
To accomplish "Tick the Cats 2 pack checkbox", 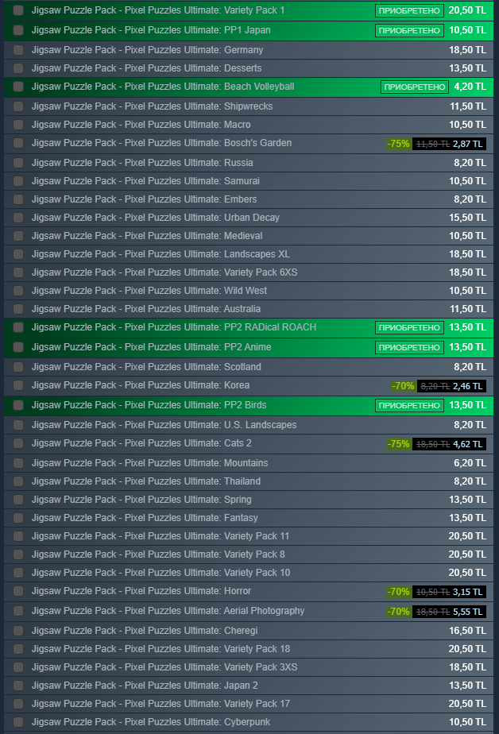I will coord(18,442).
